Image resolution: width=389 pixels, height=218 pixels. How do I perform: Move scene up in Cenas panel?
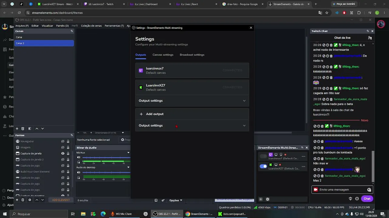(x=37, y=129)
